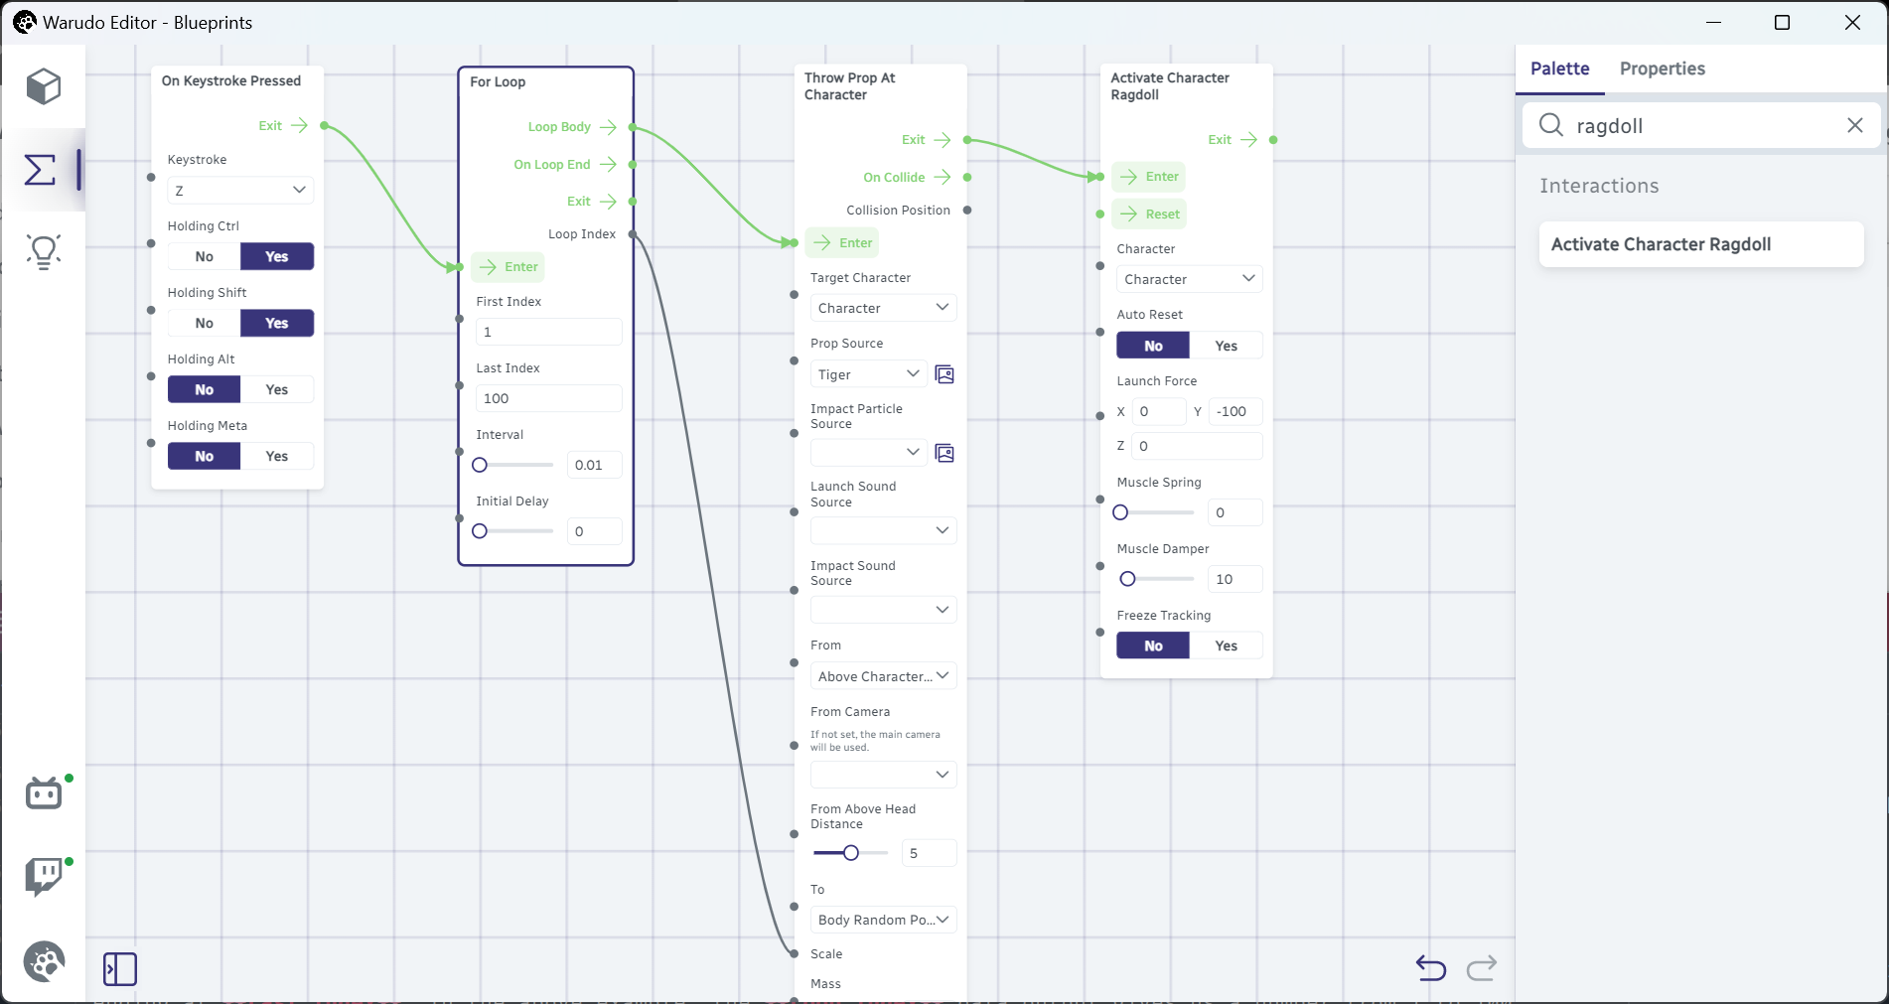Select the Throw Prop At Character title

[x=850, y=86]
